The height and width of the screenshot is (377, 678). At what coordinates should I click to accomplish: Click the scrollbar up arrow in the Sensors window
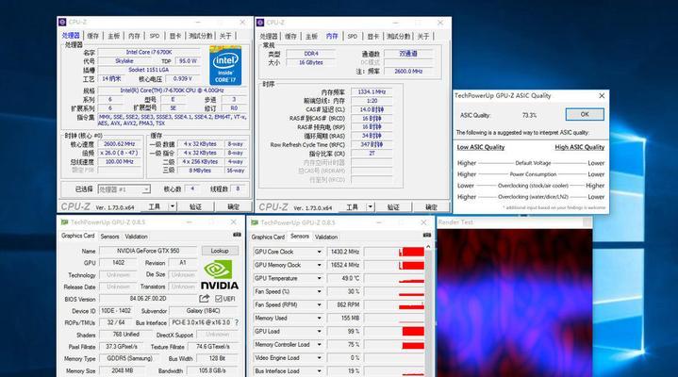(428, 247)
